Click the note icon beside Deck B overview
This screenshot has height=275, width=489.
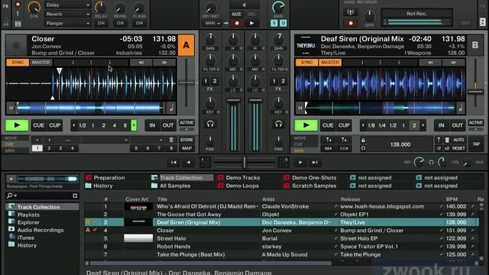click(x=461, y=108)
